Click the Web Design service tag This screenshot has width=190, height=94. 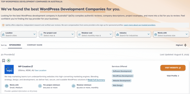pos(118,85)
